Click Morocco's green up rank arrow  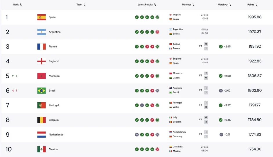pos(13,76)
